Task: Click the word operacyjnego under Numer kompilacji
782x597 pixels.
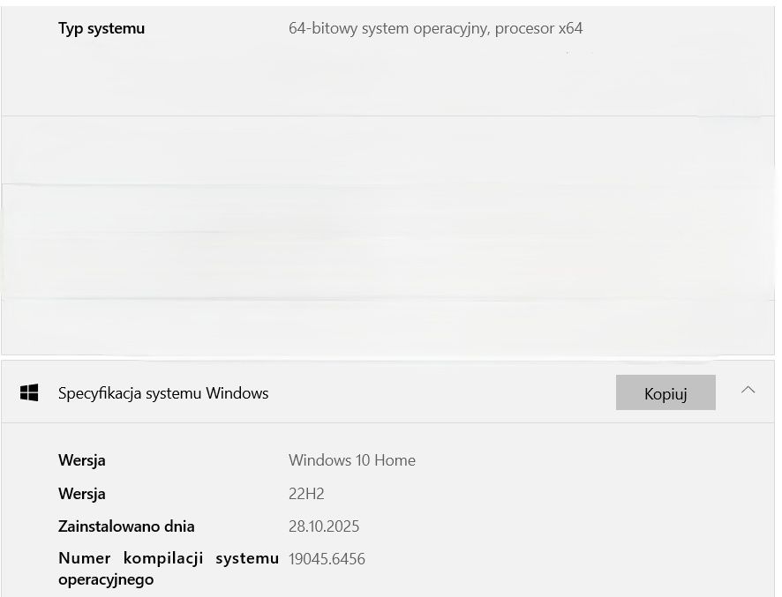Action: point(106,579)
